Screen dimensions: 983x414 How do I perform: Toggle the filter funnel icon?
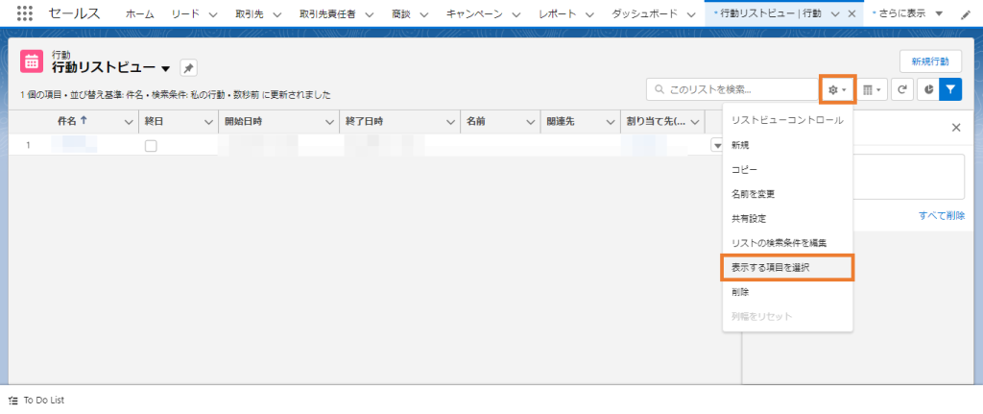pos(950,89)
